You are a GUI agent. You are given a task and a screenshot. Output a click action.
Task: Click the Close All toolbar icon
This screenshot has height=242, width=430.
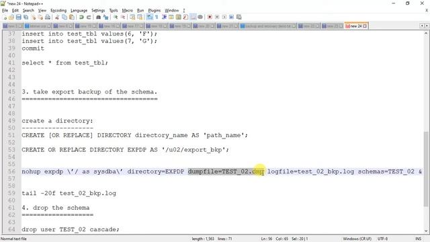tap(40, 17)
